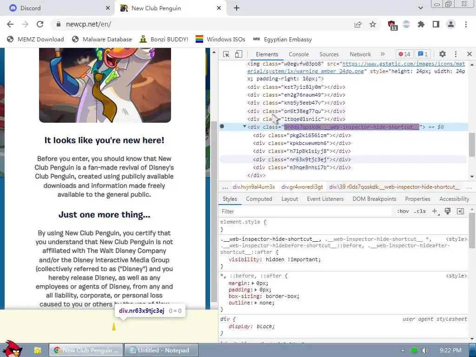Switch to the Network tab

coord(360,54)
